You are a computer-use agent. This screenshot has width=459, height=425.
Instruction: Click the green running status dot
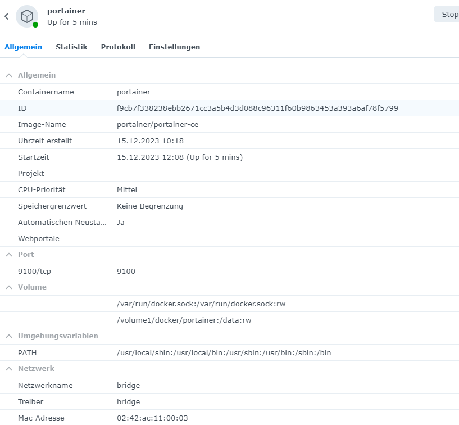click(x=35, y=25)
